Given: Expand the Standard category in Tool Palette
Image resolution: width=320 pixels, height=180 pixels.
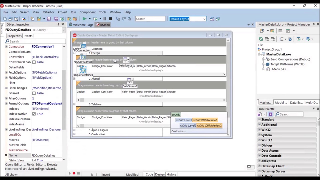Looking at the screenshot, I should [259, 119].
